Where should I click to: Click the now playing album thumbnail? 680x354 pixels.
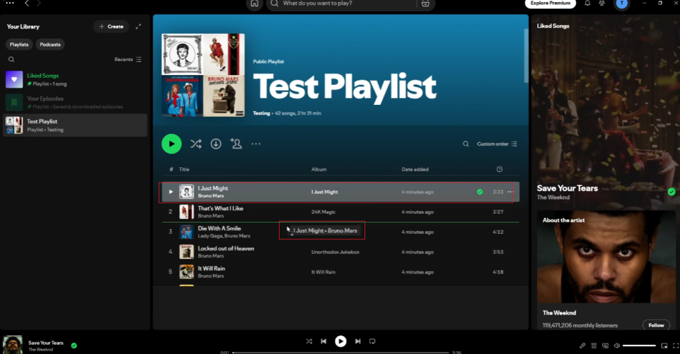13,345
